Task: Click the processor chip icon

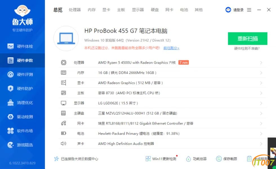Action: point(64,63)
